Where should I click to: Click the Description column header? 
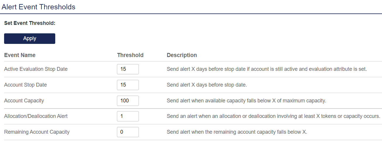(x=182, y=55)
